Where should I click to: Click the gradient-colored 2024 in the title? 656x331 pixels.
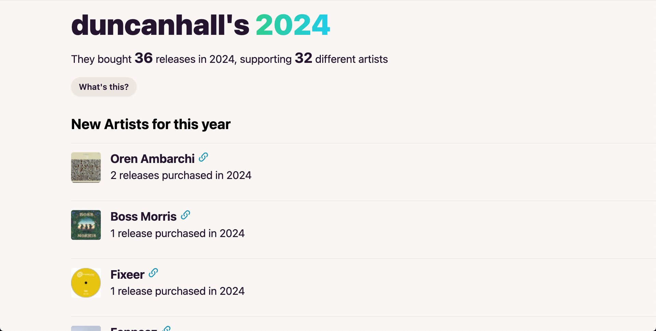[x=293, y=25]
